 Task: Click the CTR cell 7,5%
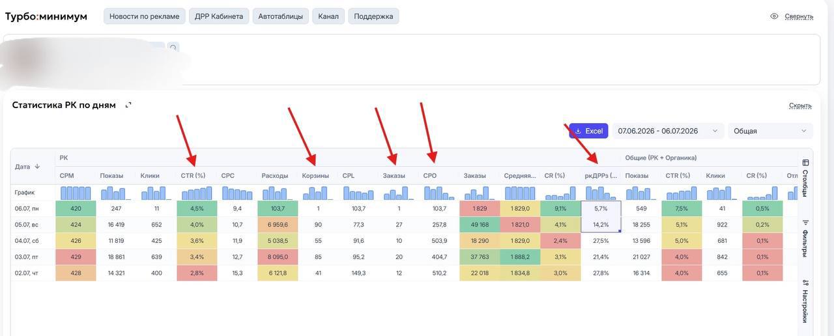tap(682, 208)
